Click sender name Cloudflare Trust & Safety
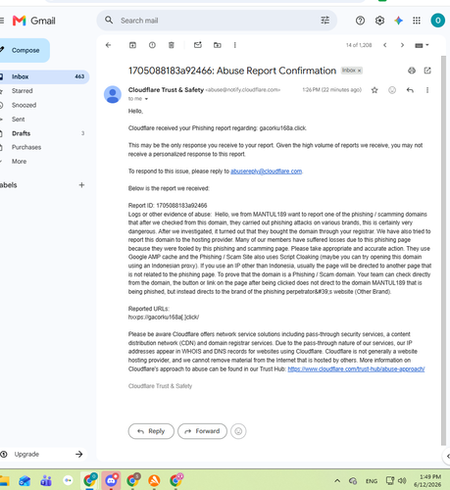This screenshot has width=450, height=490. click(x=166, y=90)
